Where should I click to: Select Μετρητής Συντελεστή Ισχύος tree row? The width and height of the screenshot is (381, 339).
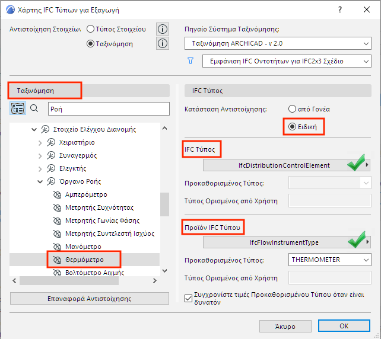[x=84, y=234]
